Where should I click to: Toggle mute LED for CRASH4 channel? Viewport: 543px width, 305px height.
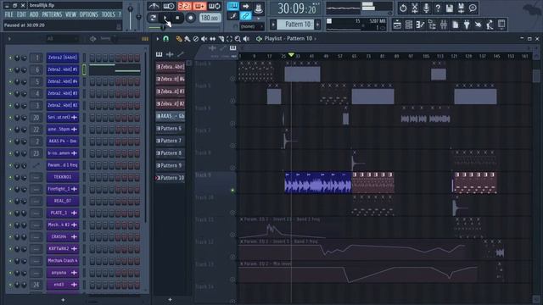click(x=10, y=237)
